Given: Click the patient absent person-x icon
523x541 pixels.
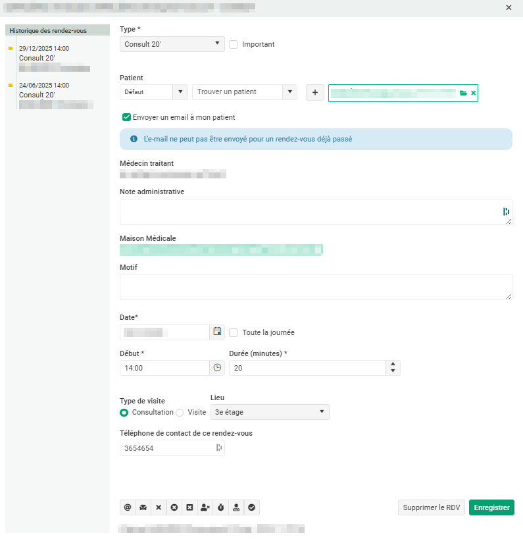Looking at the screenshot, I should (205, 507).
